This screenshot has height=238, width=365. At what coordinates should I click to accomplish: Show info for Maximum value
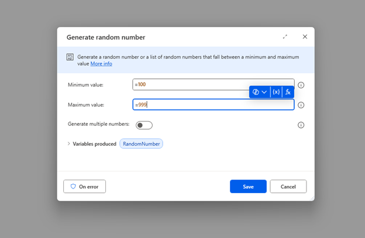301,105
